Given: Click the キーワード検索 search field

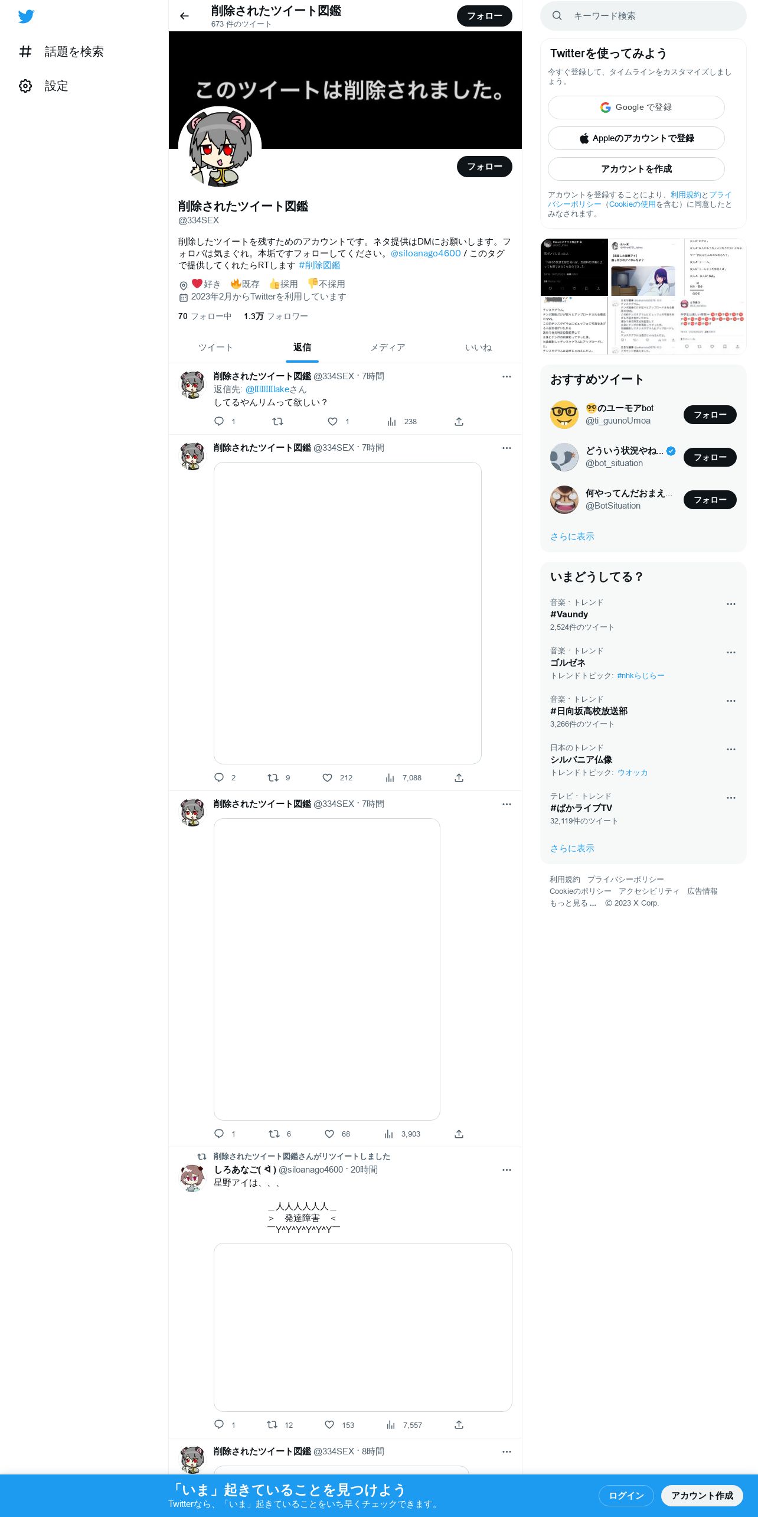Looking at the screenshot, I should pos(643,16).
